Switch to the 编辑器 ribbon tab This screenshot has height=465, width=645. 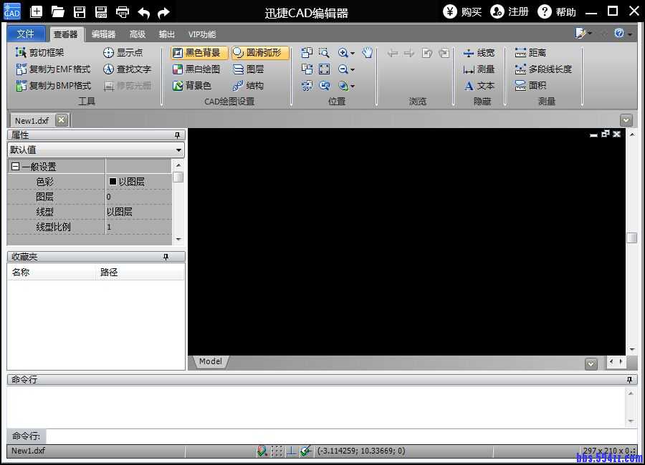tap(103, 34)
